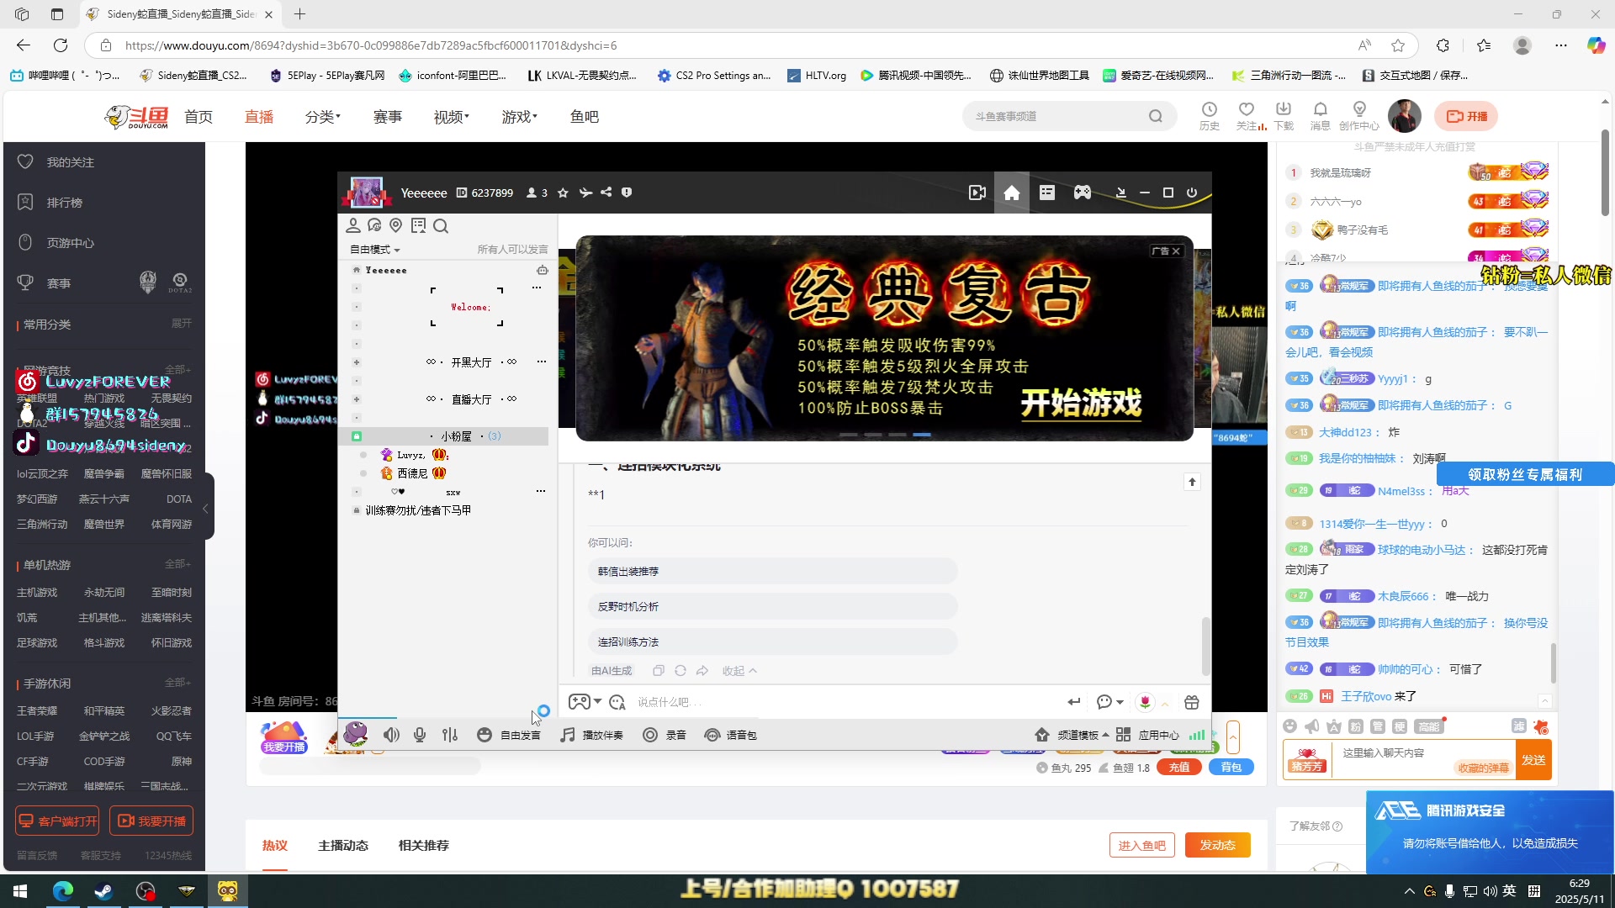Viewport: 1615px width, 908px height.
Task: Click the copy icon next to 由AI生成
Action: tap(659, 670)
